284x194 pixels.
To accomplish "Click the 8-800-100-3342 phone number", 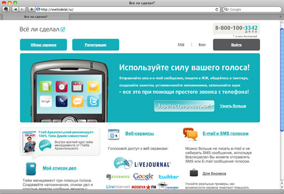I will [236, 28].
